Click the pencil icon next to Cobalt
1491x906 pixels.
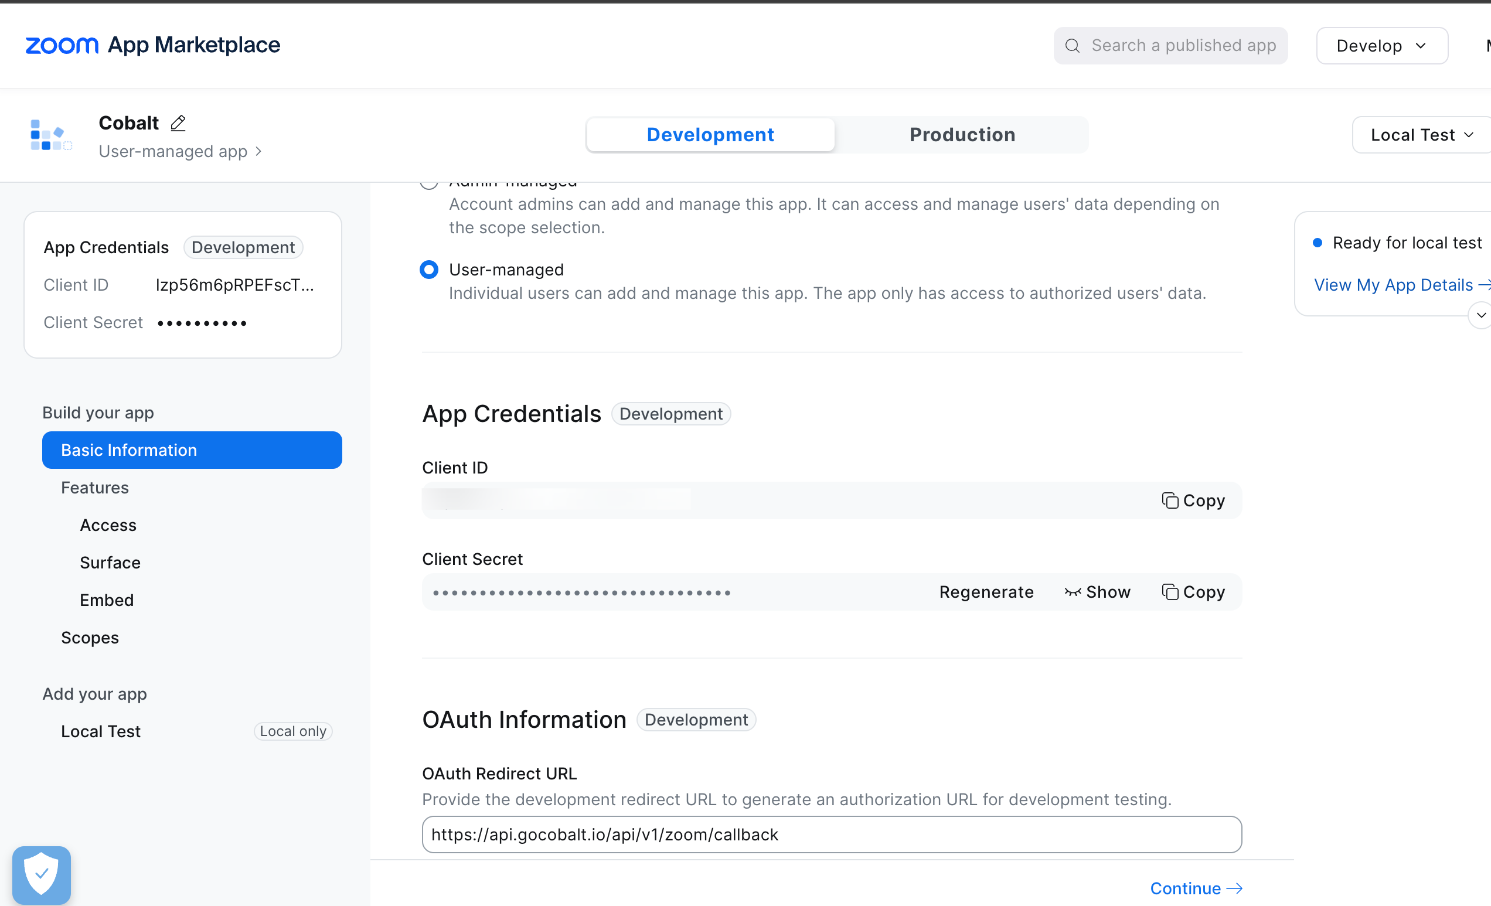tap(178, 123)
